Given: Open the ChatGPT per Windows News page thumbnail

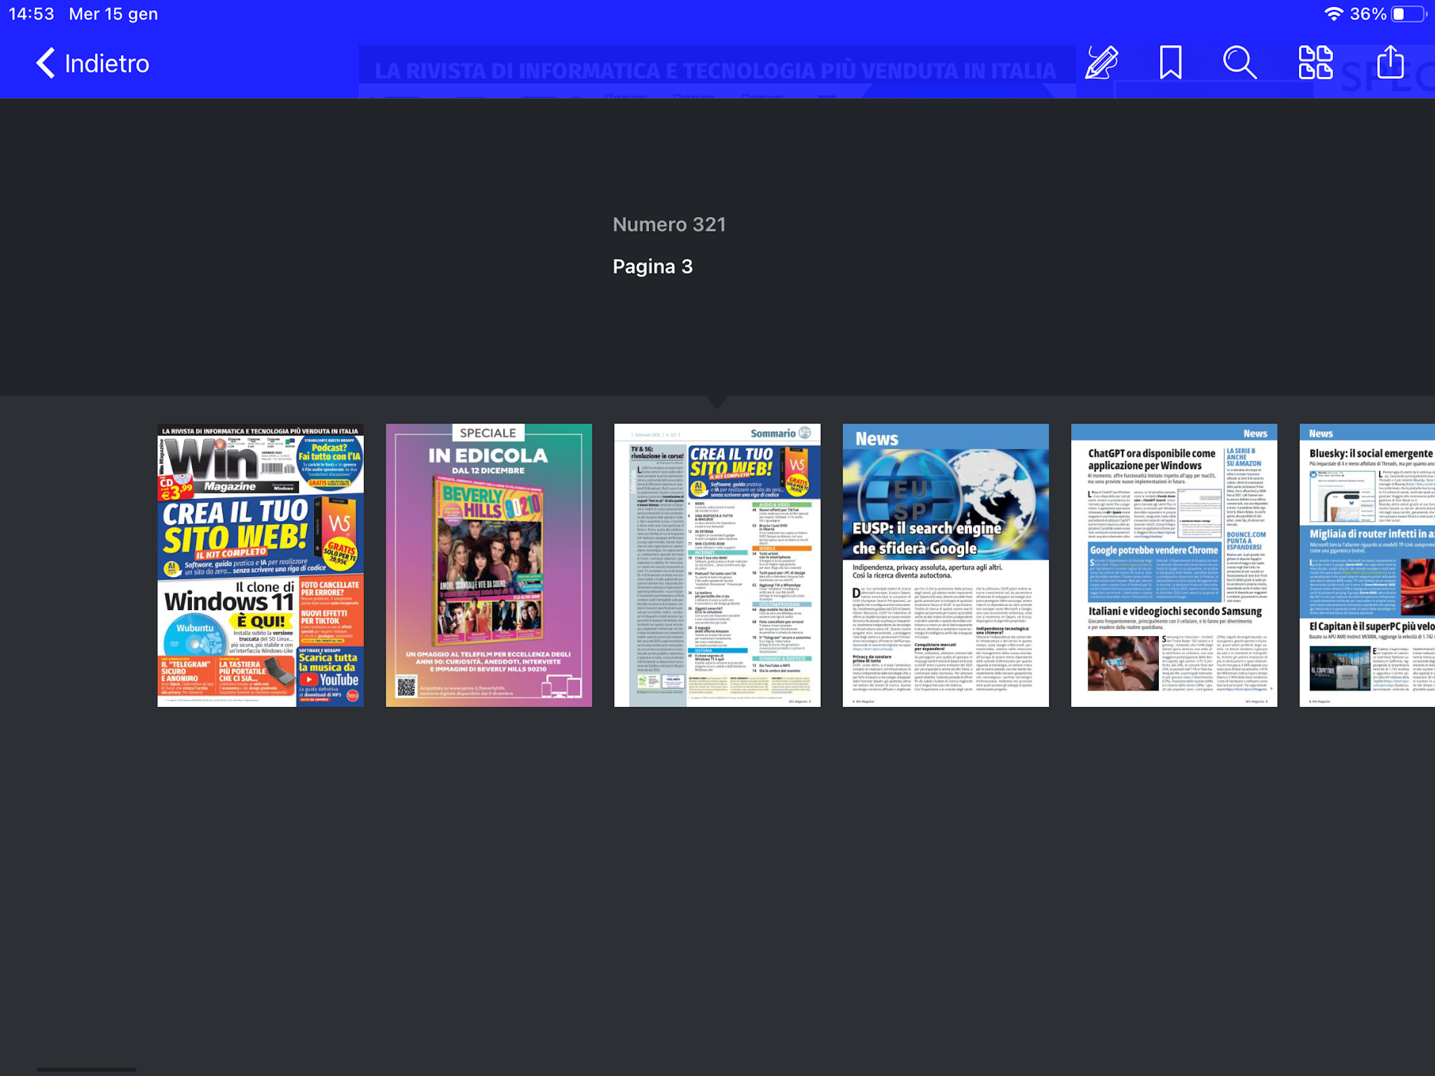Looking at the screenshot, I should point(1173,565).
